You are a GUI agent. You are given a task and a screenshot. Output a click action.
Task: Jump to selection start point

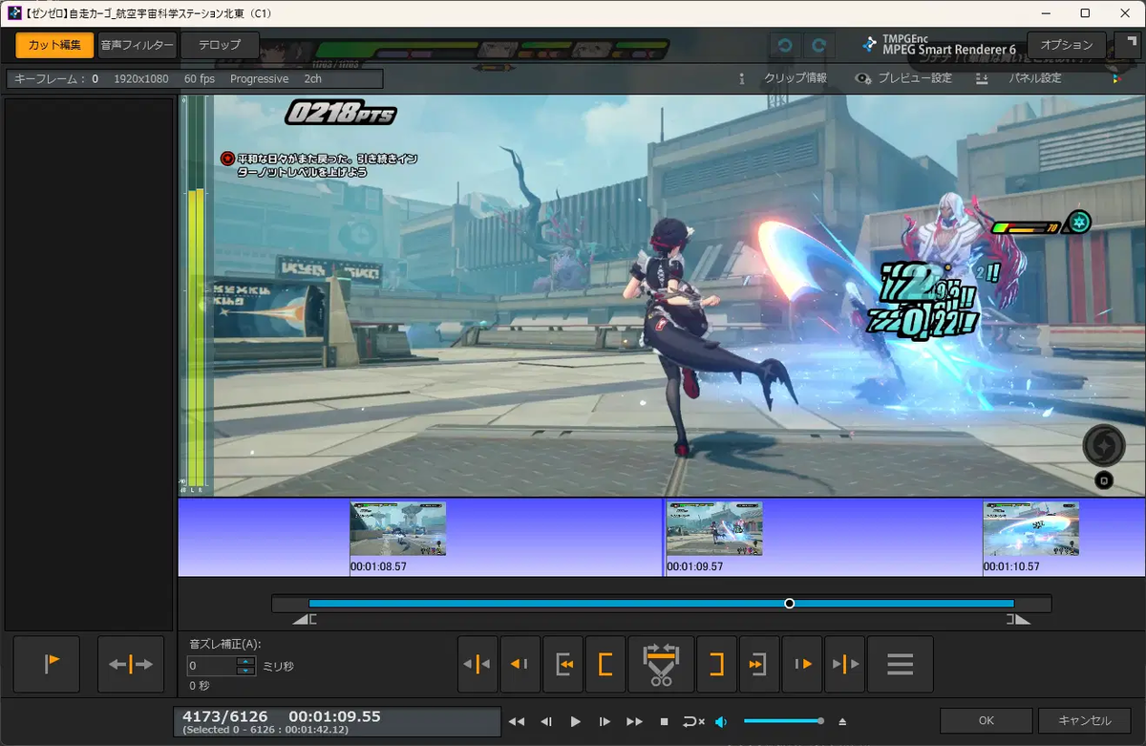[x=563, y=664]
